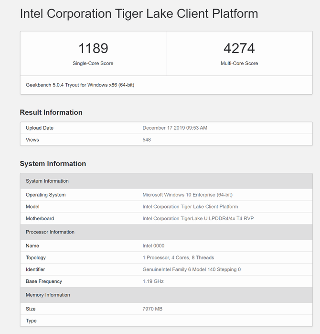This screenshot has width=320, height=334.
Task: Click the Motherboard row label
Action: 40,218
